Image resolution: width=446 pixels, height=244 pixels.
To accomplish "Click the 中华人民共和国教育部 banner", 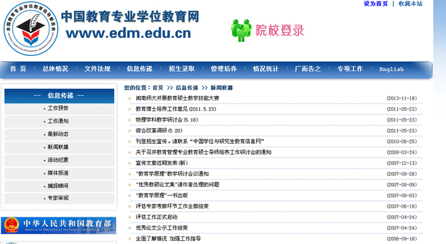I will click(59, 226).
